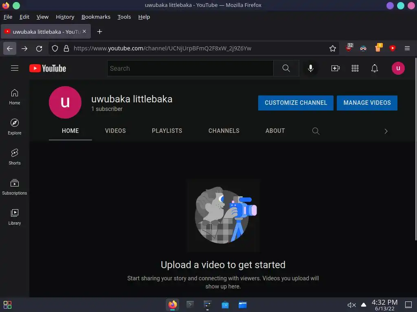Open Shorts in sidebar
Screen dimensions: 417x312
15,157
